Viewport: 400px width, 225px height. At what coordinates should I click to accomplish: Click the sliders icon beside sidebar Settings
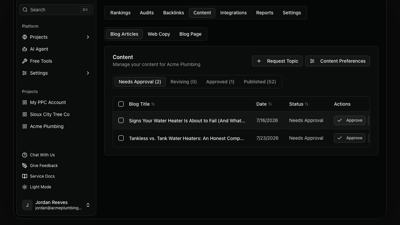25,73
